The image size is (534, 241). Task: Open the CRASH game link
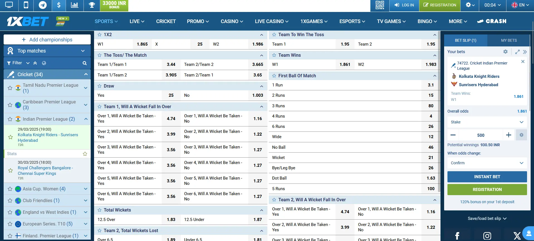click(492, 21)
